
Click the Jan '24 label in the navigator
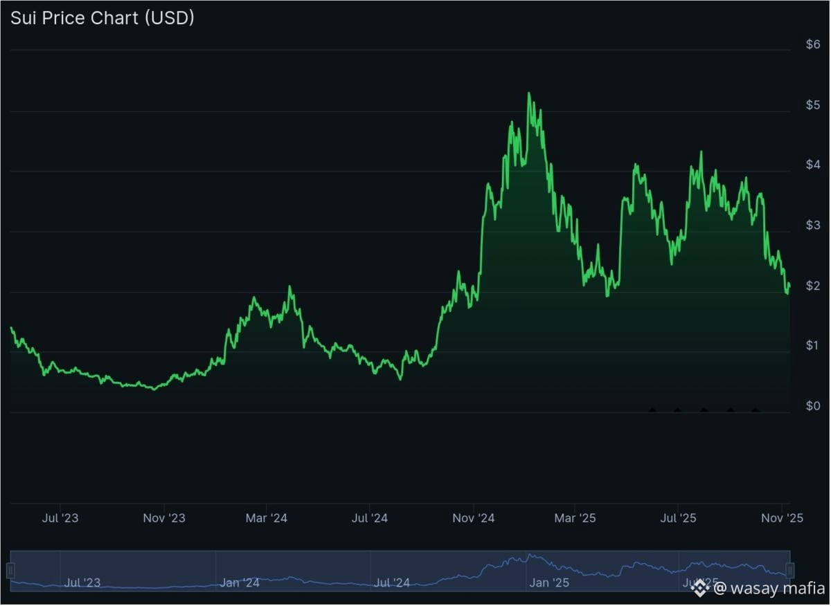pyautogui.click(x=240, y=582)
